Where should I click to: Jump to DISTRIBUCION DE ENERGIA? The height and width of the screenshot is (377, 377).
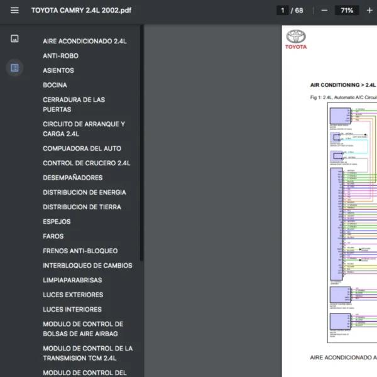point(84,192)
